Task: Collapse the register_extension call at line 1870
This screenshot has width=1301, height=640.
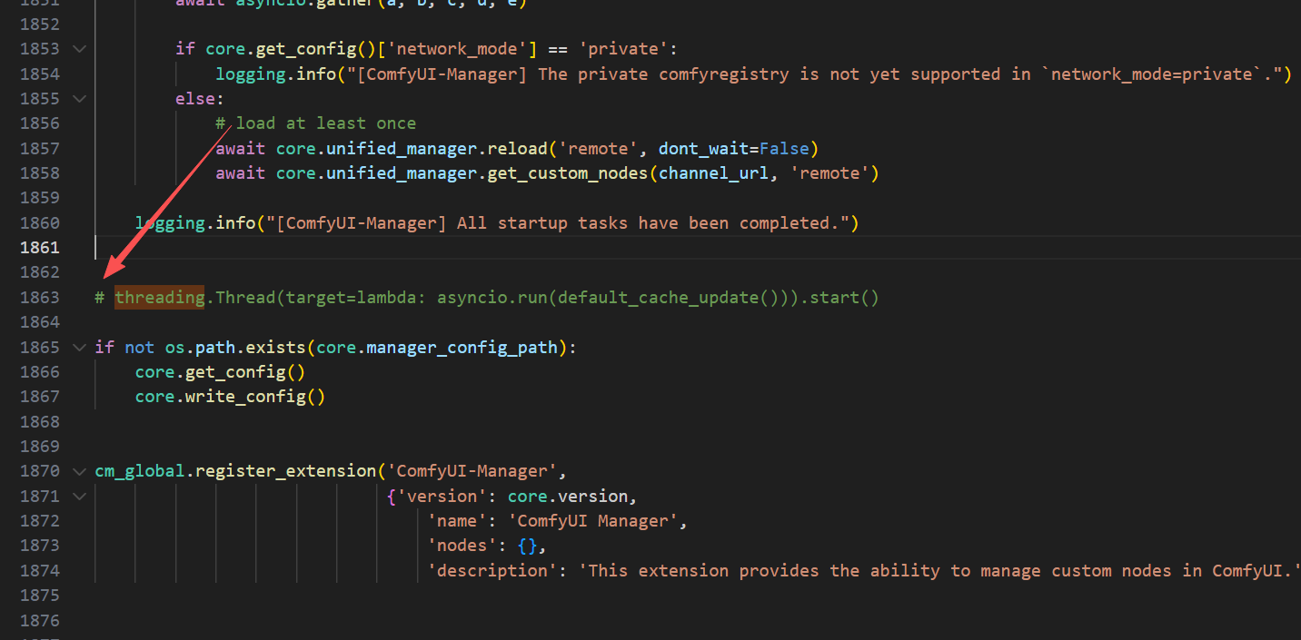Action: (x=79, y=471)
